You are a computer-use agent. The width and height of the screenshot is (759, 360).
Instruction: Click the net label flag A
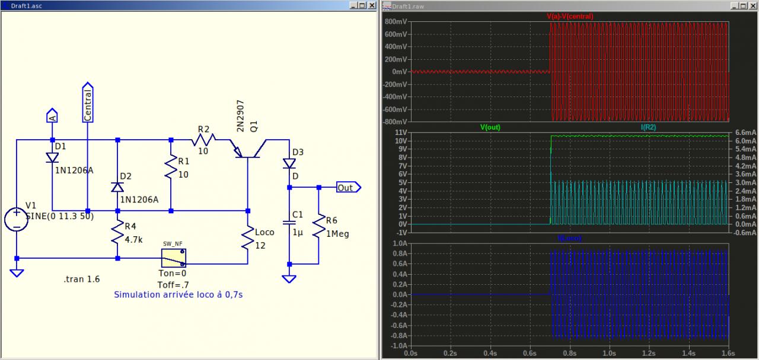[x=52, y=115]
